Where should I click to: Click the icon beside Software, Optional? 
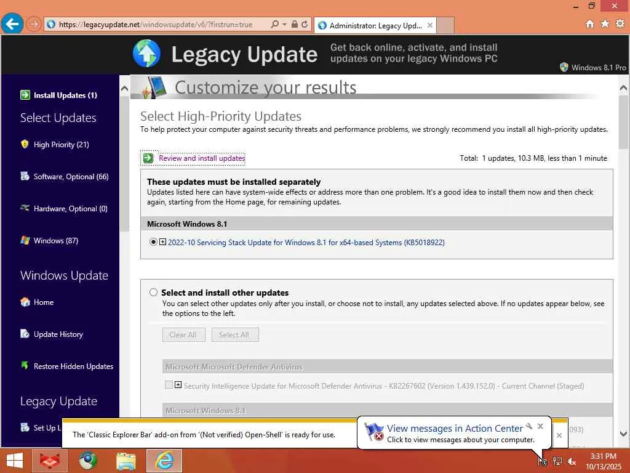click(x=25, y=176)
